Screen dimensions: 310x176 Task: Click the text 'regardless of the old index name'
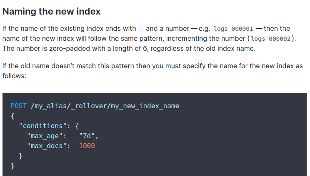[x=202, y=49]
